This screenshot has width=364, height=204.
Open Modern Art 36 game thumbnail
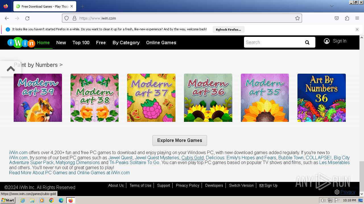(x=208, y=98)
